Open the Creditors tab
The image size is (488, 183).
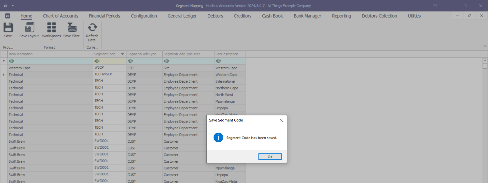point(242,16)
